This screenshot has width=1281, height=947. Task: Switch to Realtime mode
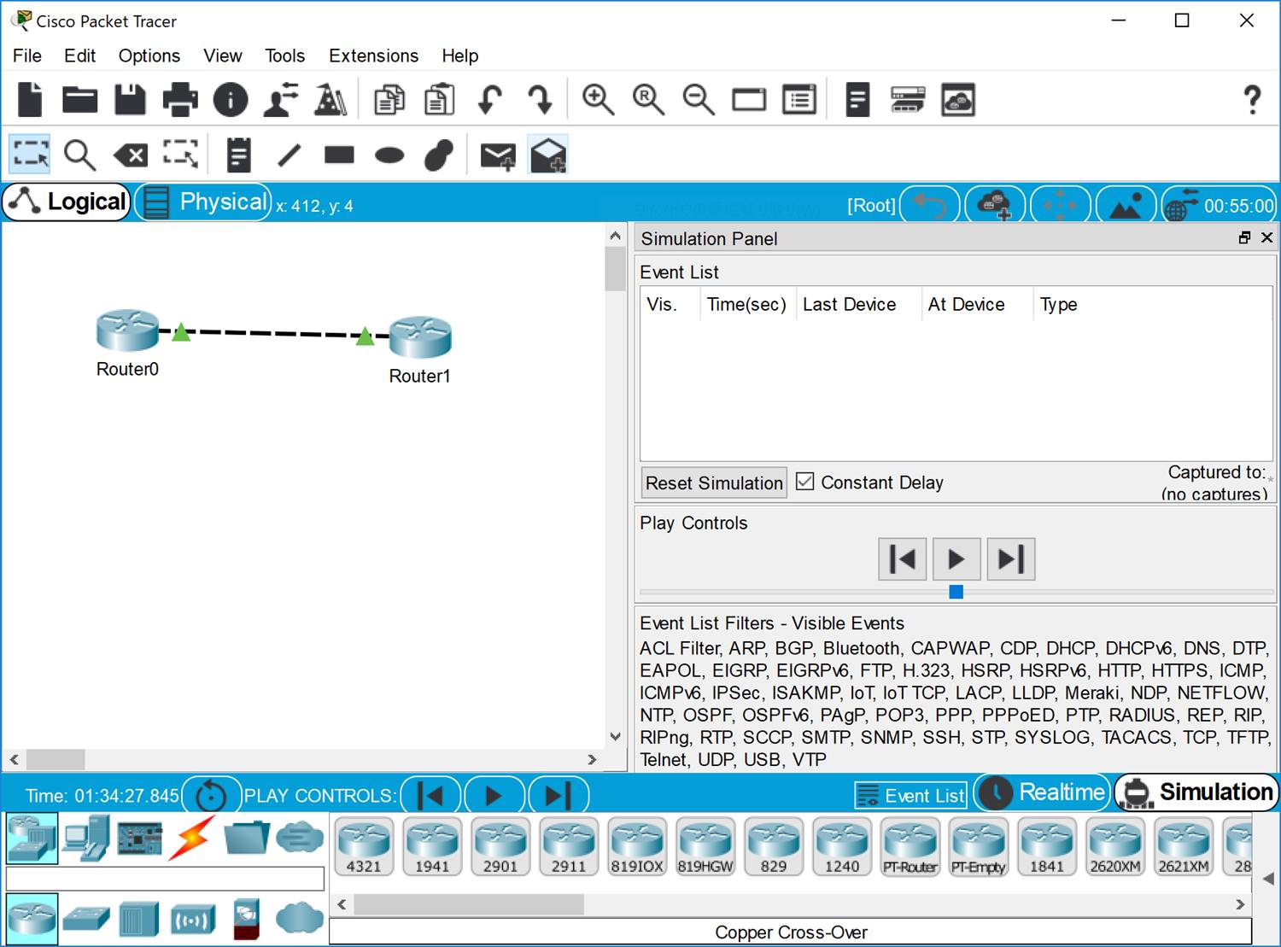(1043, 793)
